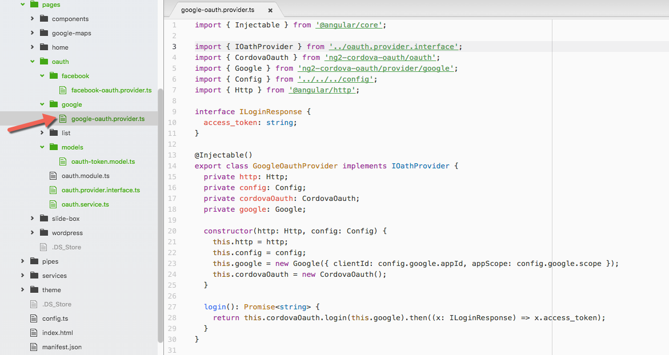The width and height of the screenshot is (669, 355).
Task: Click the home folder icon
Action: click(44, 47)
